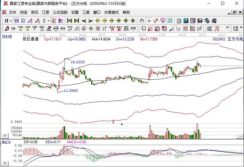The height and width of the screenshot is (167, 244).
Task: Open the calculator icon
Action: pyautogui.click(x=186, y=21)
